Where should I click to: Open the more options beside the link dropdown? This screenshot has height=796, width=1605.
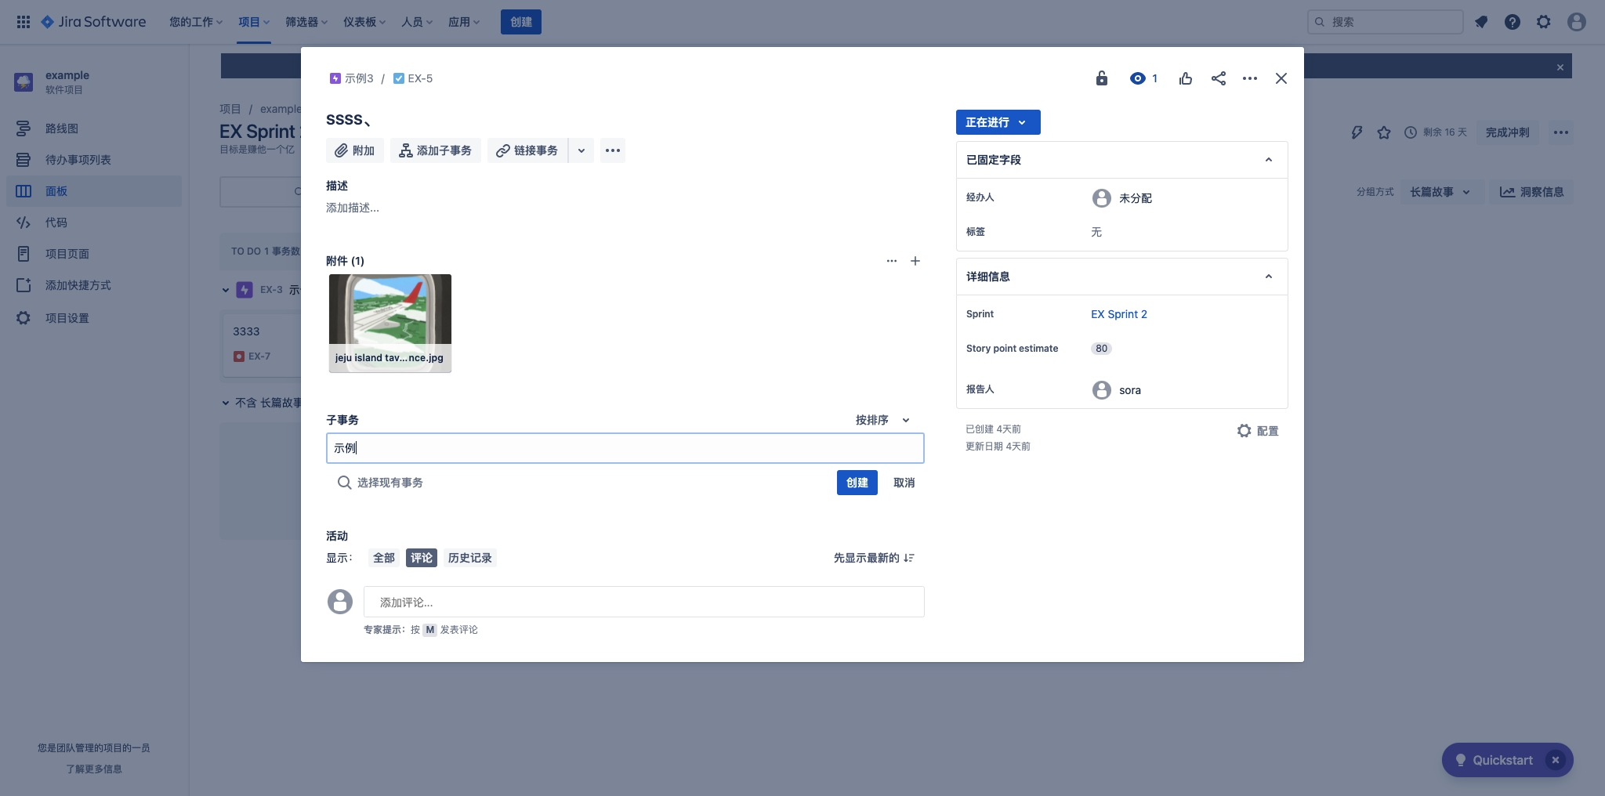[x=613, y=150]
